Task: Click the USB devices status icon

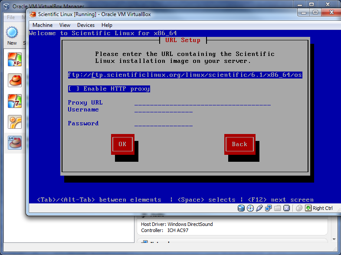Action: tap(259, 208)
